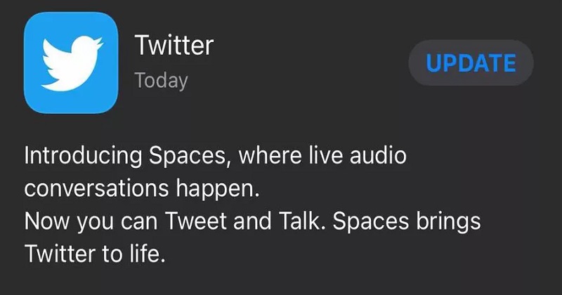The width and height of the screenshot is (562, 295).
Task: Click the 'Twitter to life.' closing line
Action: (95, 254)
